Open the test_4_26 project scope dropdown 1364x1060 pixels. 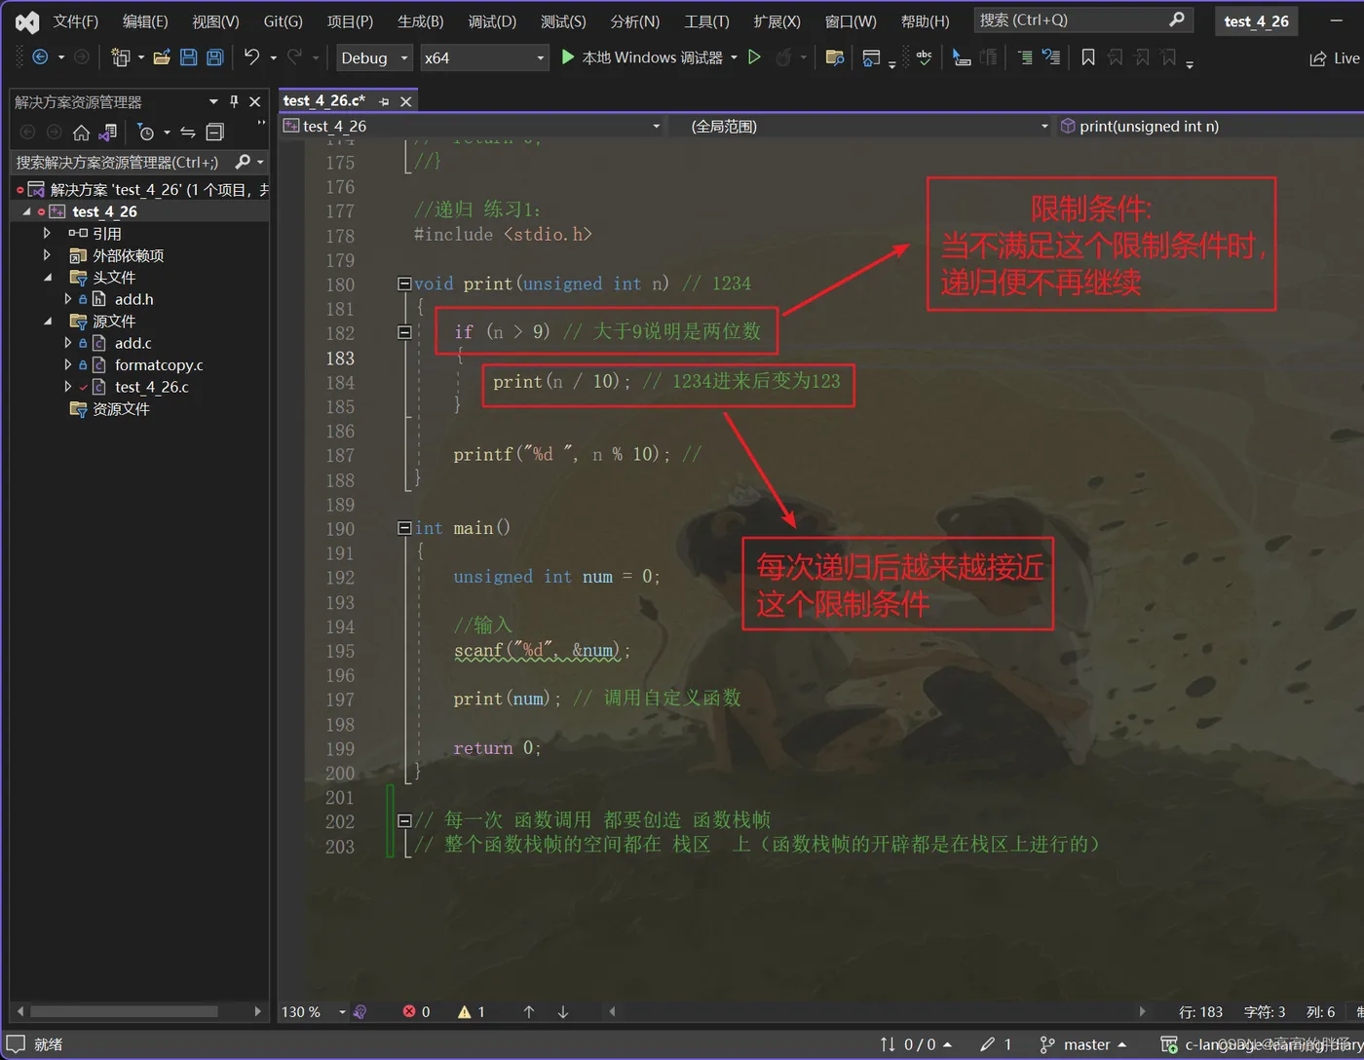tap(472, 126)
